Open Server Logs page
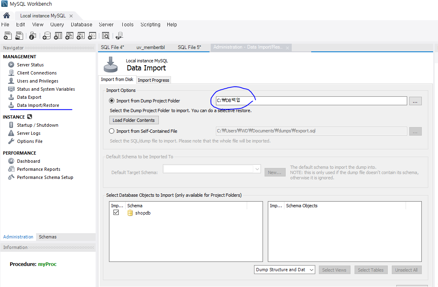This screenshot has width=438, height=287. coord(28,133)
